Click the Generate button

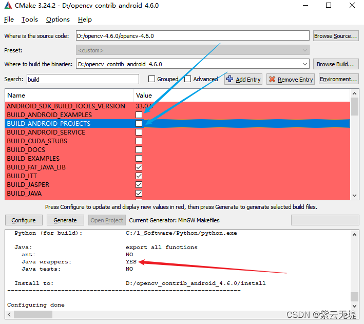coord(65,220)
